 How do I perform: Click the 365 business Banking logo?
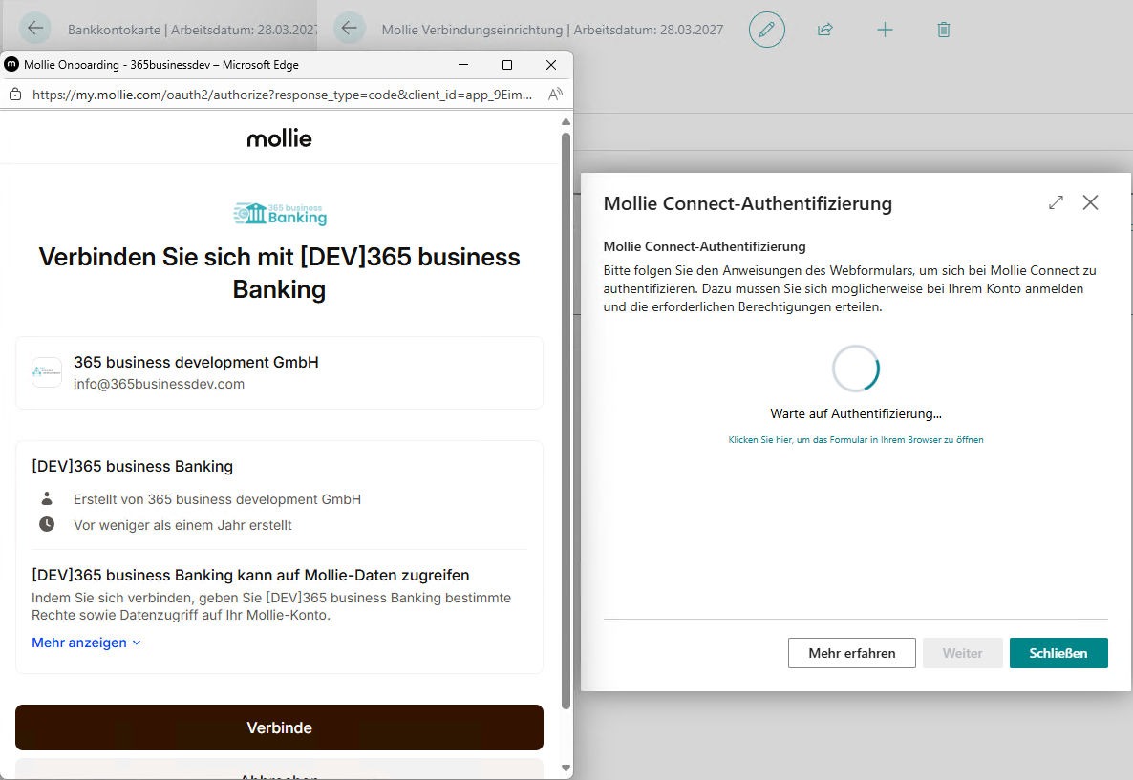pos(279,213)
